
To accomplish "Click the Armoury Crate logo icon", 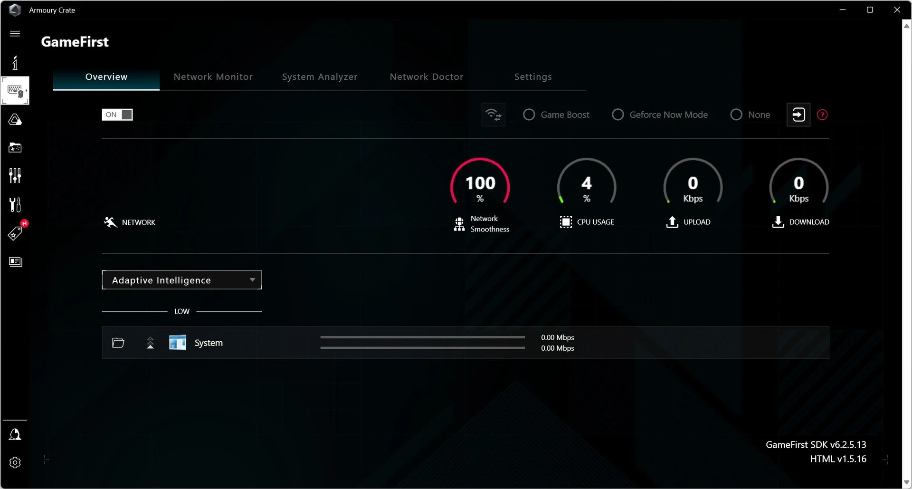I will click(x=15, y=10).
